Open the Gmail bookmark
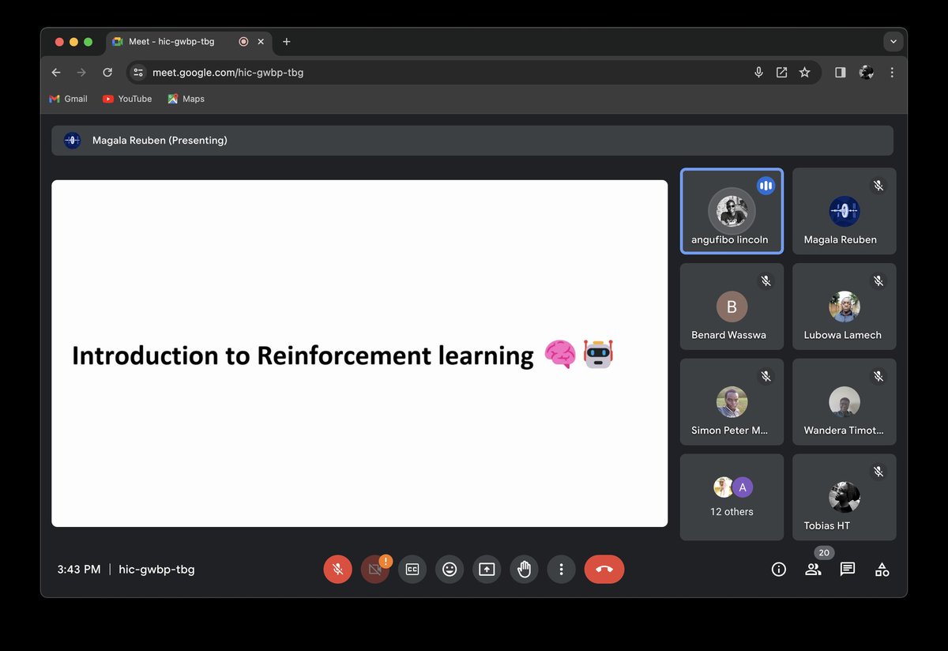The width and height of the screenshot is (948, 651). click(68, 99)
